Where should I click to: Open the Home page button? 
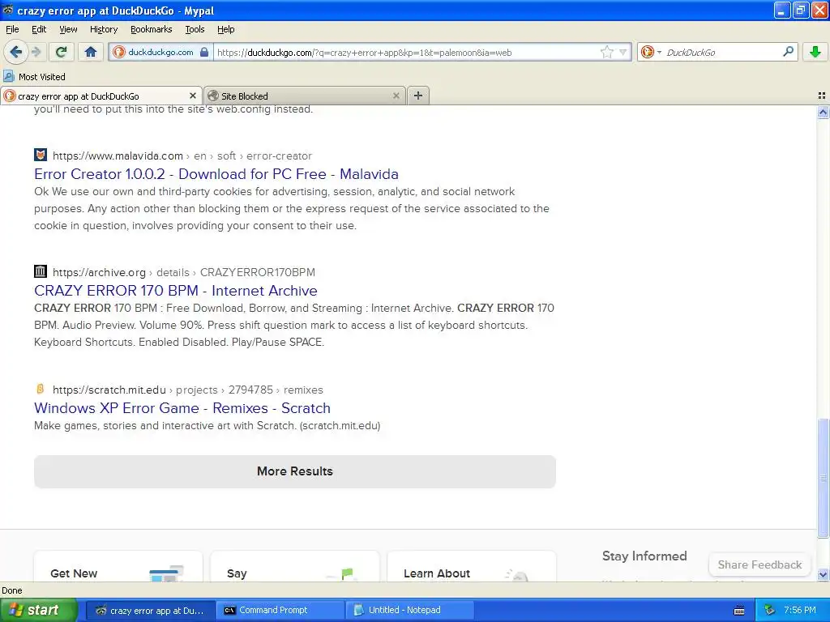tap(91, 52)
